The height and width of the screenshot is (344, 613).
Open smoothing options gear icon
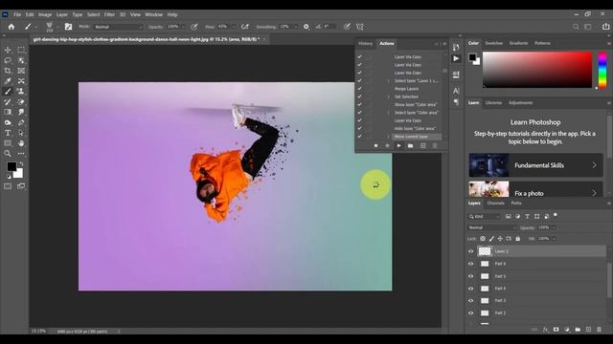(306, 27)
